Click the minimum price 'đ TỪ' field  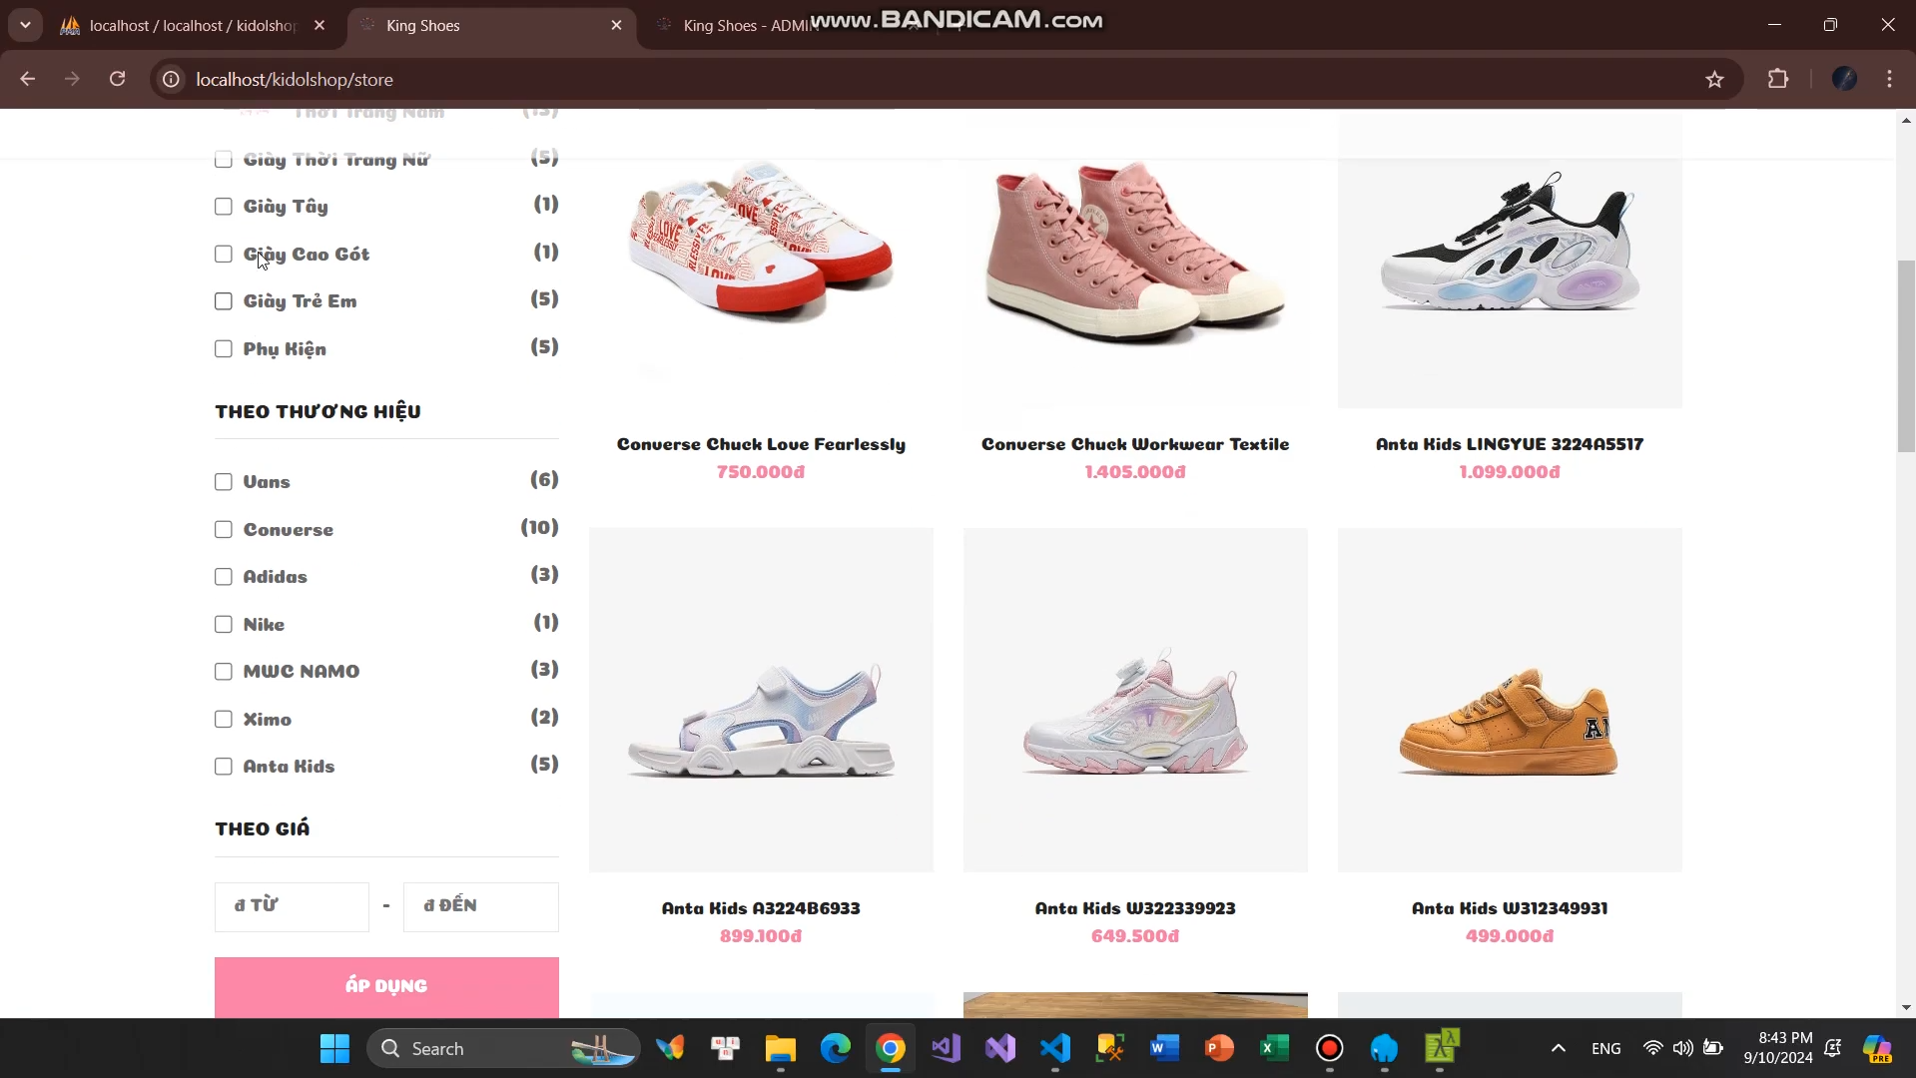click(292, 906)
